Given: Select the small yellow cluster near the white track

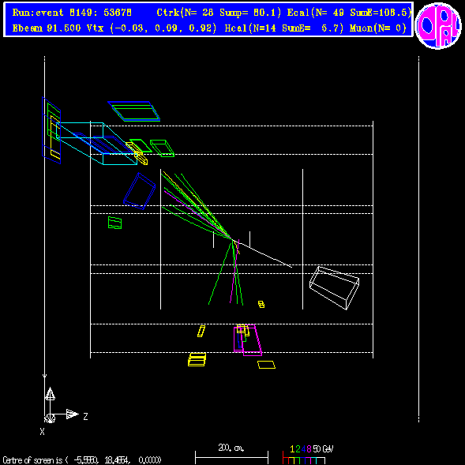Looking at the screenshot, I should click(261, 304).
